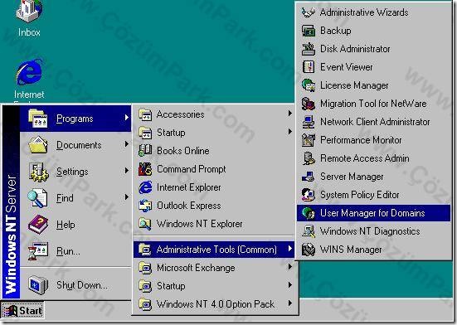The height and width of the screenshot is (325, 457).
Task: Click the Event Viewer icon
Action: (x=308, y=67)
